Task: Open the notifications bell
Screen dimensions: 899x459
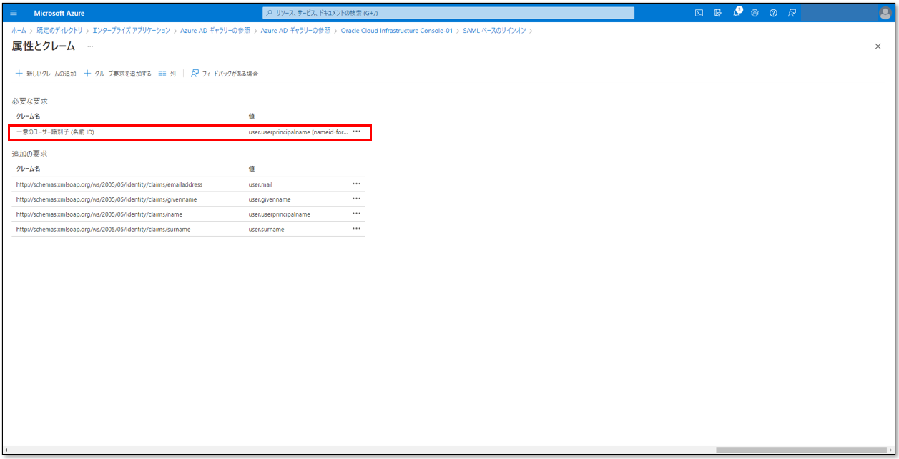Action: pyautogui.click(x=737, y=13)
